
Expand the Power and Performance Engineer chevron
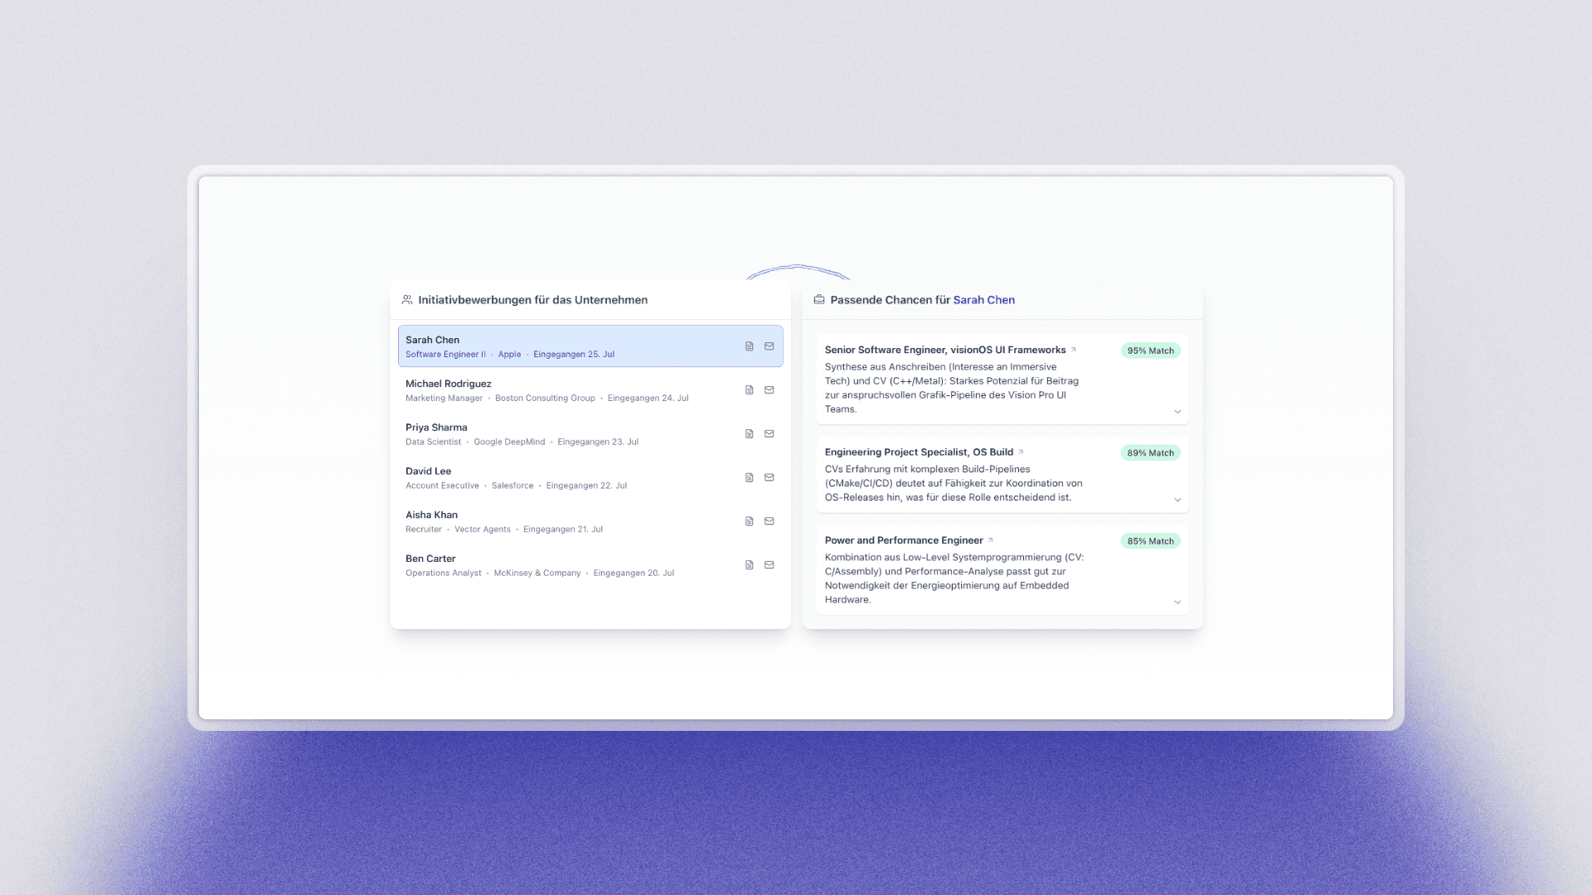click(x=1177, y=602)
